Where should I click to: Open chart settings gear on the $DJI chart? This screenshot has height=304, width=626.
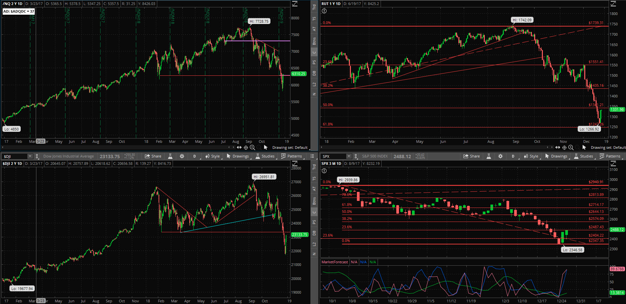click(x=182, y=156)
